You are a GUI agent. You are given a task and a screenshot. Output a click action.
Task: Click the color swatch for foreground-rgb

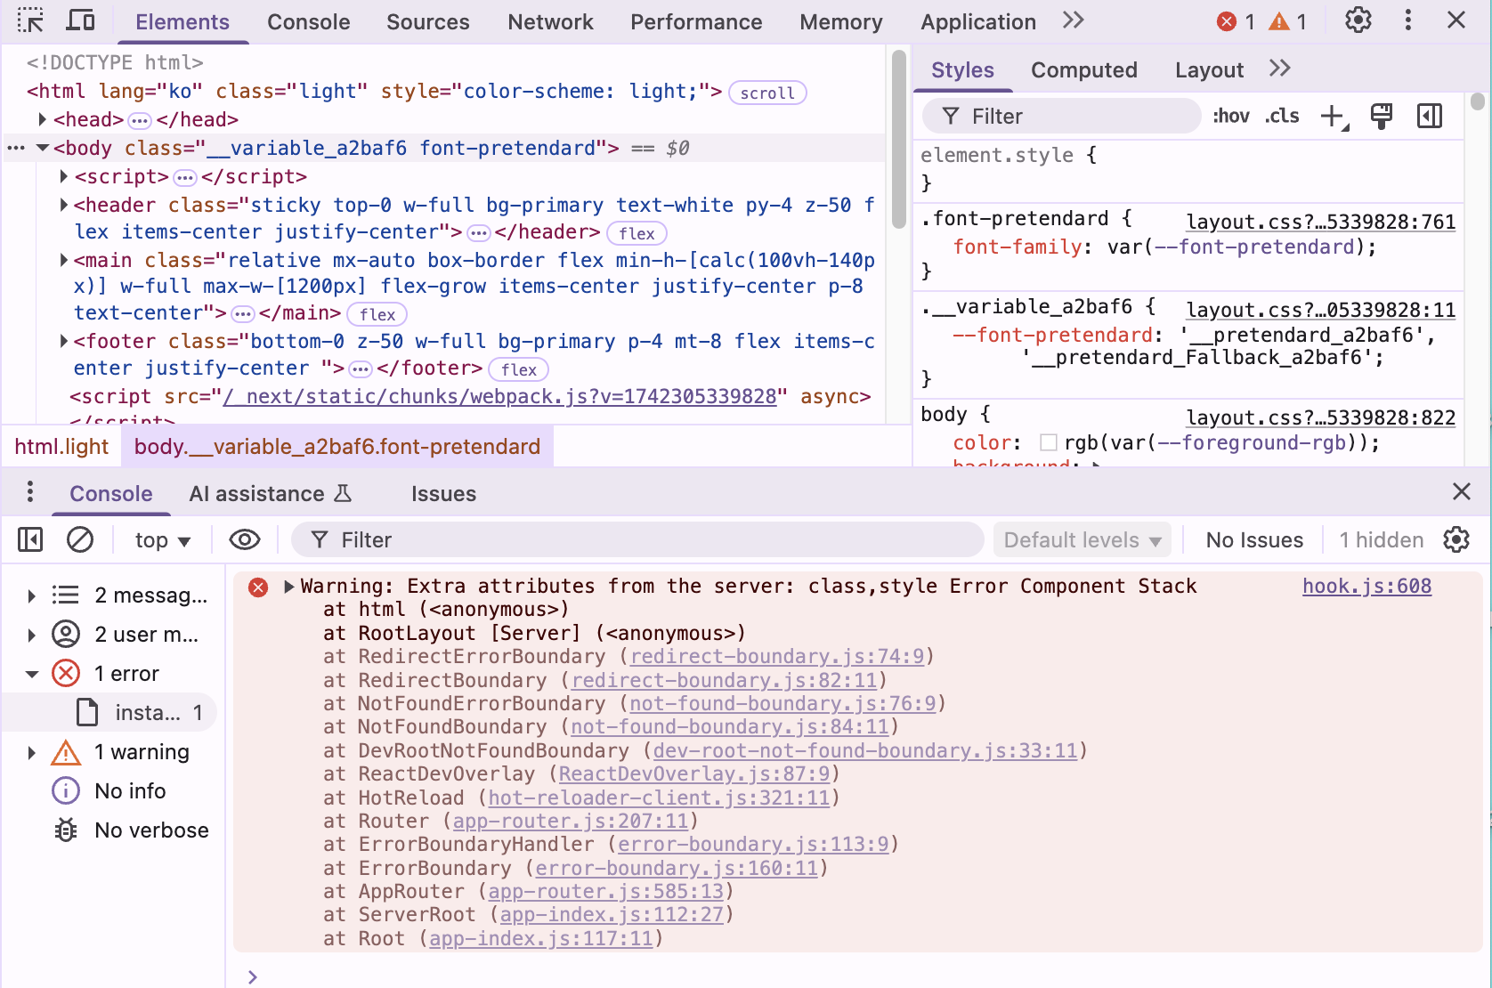tap(1049, 442)
